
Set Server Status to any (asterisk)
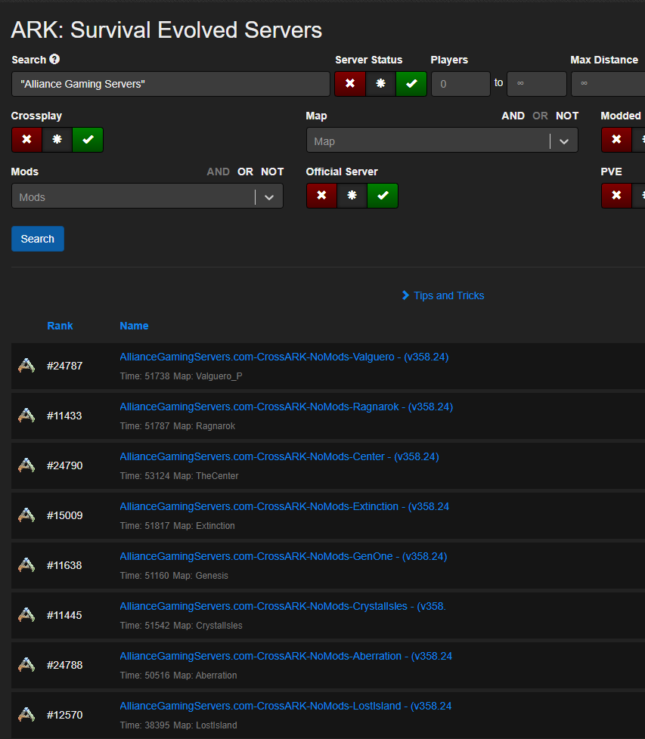pyautogui.click(x=380, y=84)
